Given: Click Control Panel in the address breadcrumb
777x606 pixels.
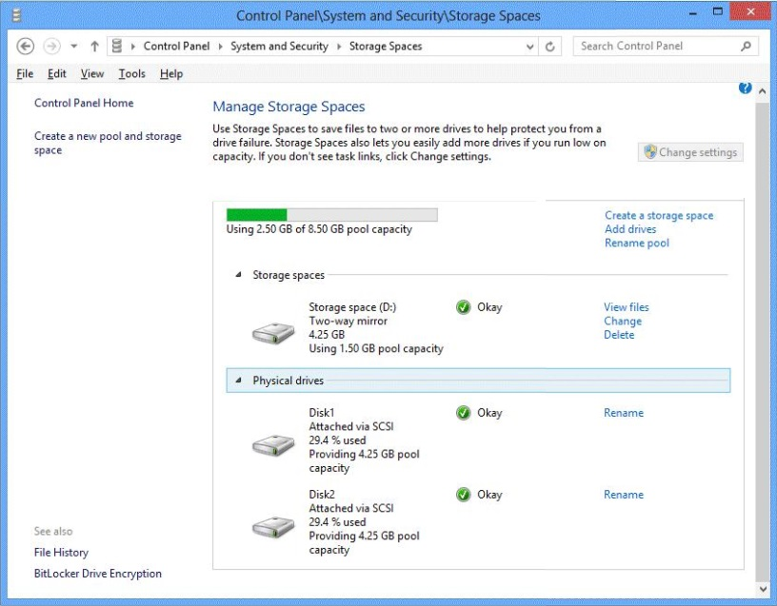Looking at the screenshot, I should 176,46.
